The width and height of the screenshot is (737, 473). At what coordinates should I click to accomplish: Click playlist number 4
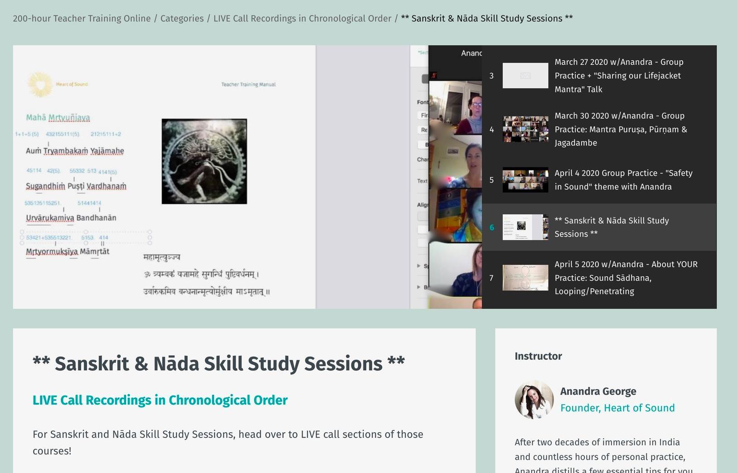[x=491, y=130]
